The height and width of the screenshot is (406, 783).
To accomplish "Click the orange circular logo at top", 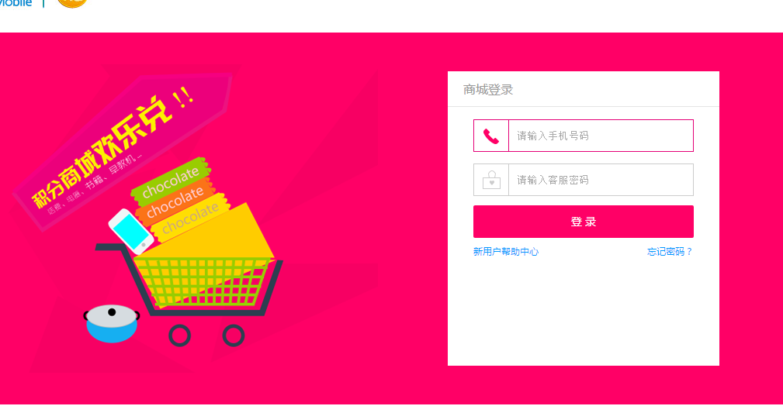I will (72, 4).
